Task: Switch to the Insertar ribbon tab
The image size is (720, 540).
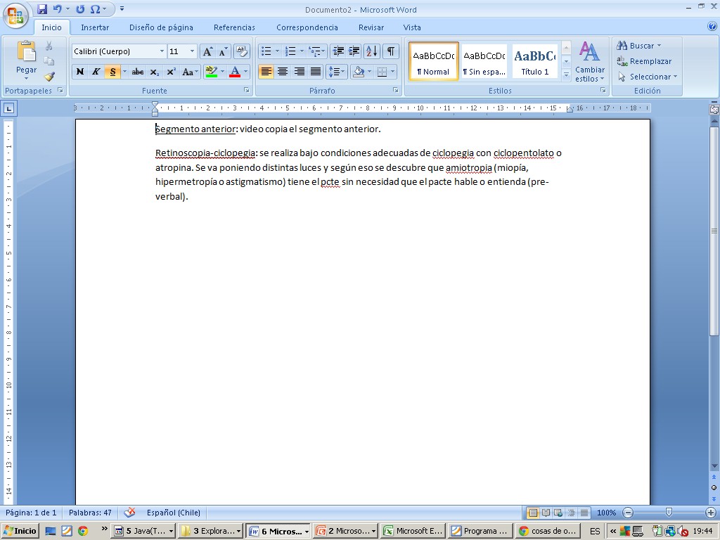Action: point(95,27)
